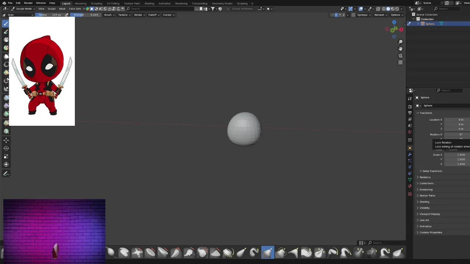Viewport: 470px width, 264px height.
Task: Open the Edit menu
Action: [18, 3]
